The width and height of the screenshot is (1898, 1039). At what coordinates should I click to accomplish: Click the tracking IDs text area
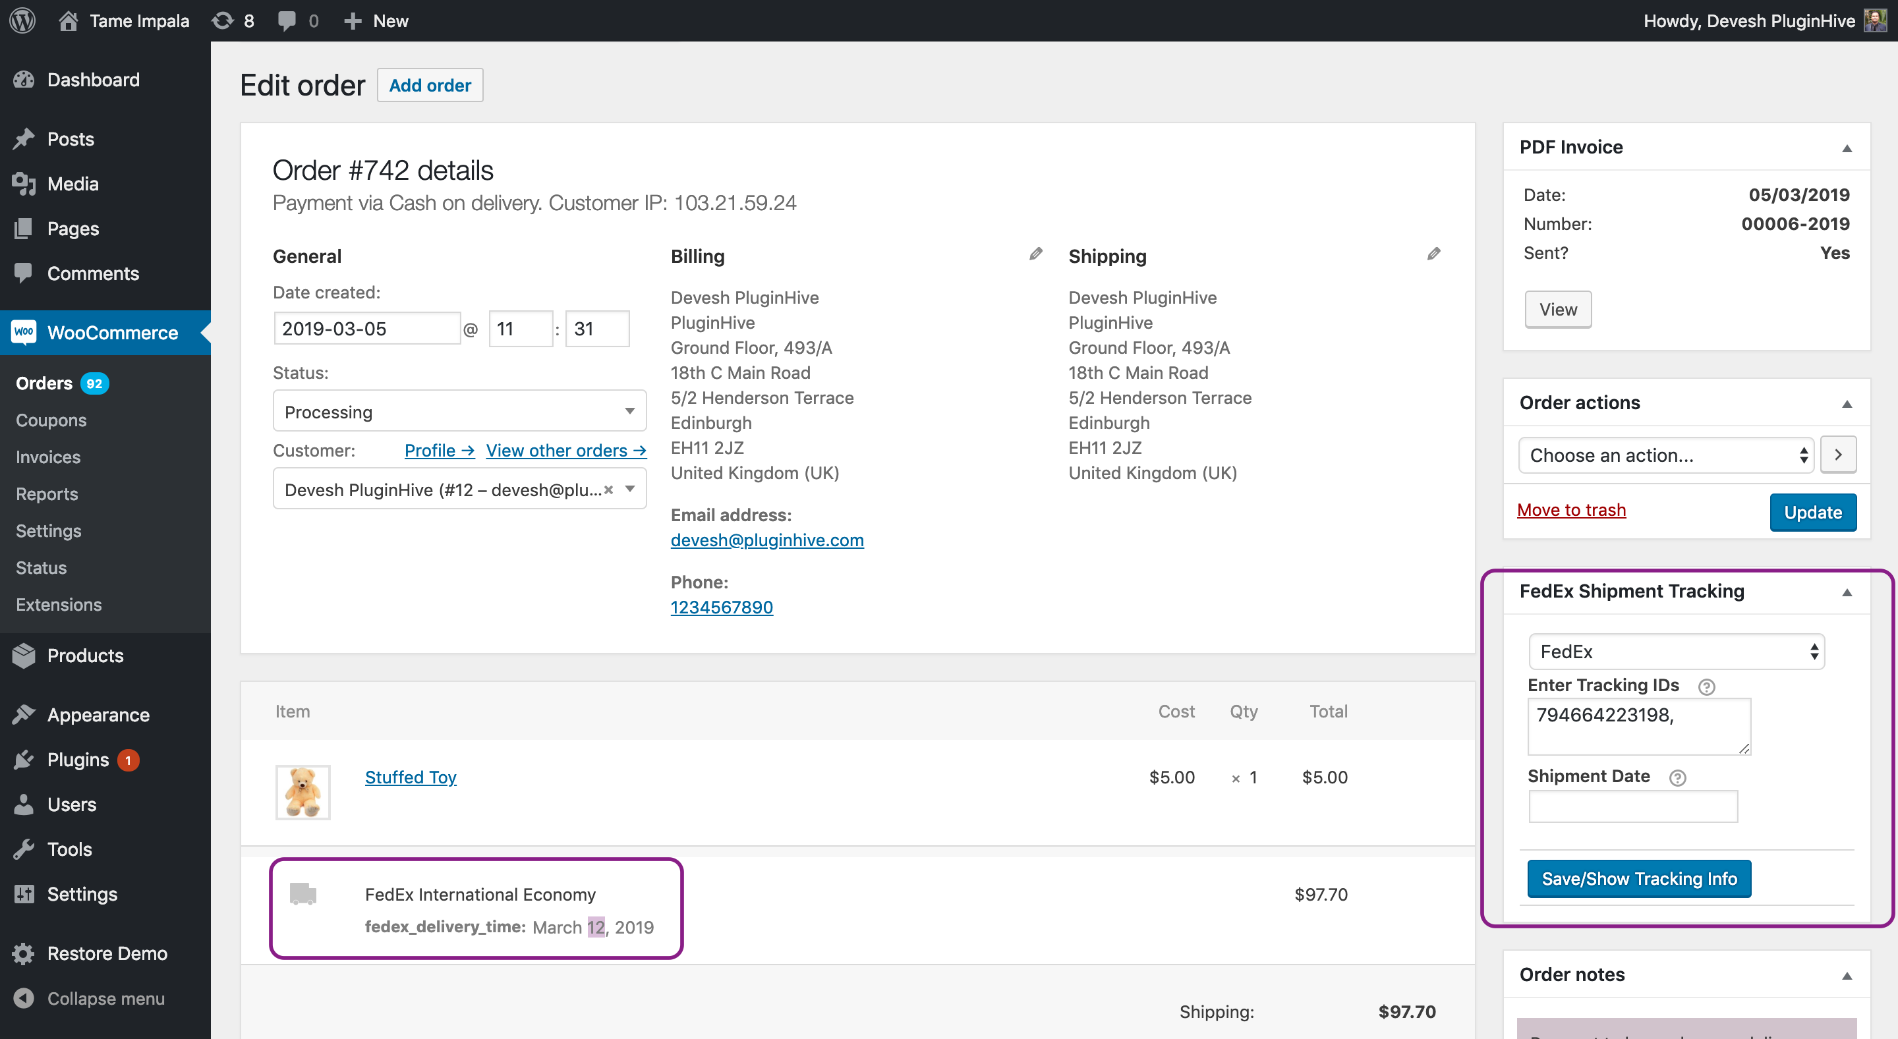[x=1638, y=727]
